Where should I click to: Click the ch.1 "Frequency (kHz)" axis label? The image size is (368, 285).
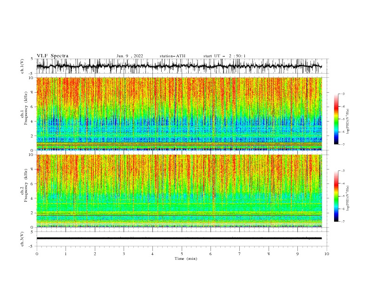(26, 108)
